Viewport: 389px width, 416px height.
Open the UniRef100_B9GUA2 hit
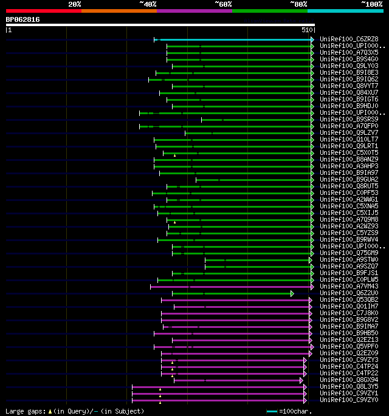coord(349,180)
